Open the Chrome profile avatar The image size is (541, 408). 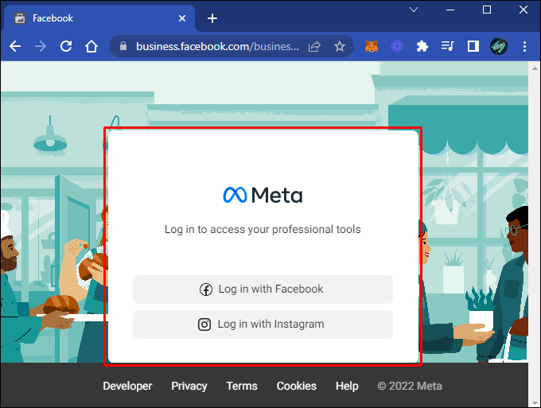[x=499, y=46]
